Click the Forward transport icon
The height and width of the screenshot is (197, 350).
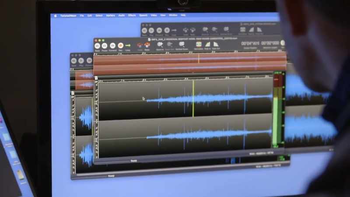click(x=113, y=46)
